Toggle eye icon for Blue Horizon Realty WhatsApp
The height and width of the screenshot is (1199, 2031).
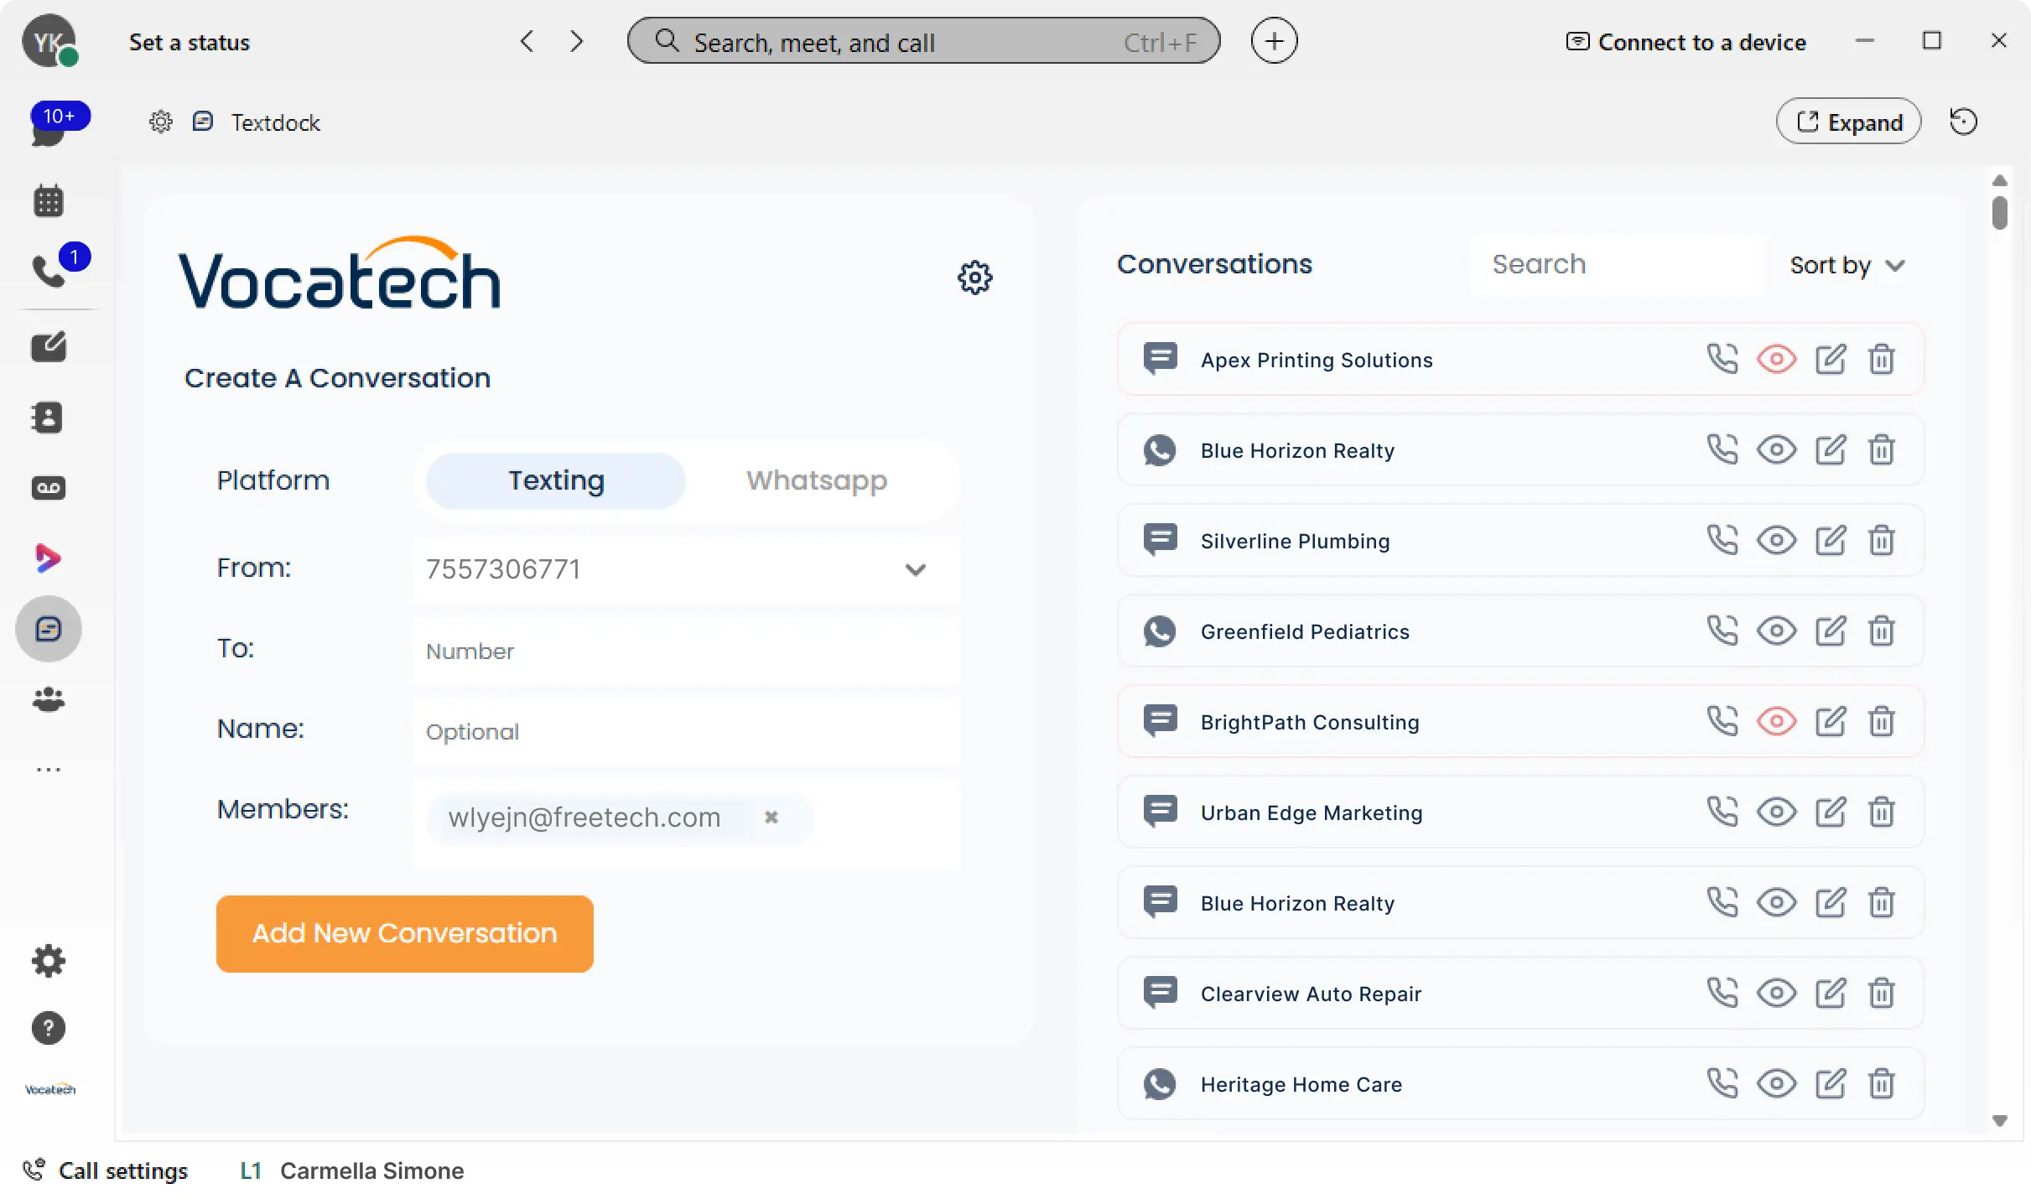(x=1776, y=449)
